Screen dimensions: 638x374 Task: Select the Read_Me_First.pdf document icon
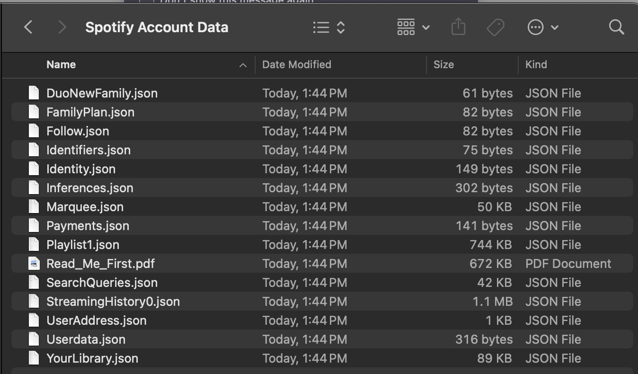[34, 263]
